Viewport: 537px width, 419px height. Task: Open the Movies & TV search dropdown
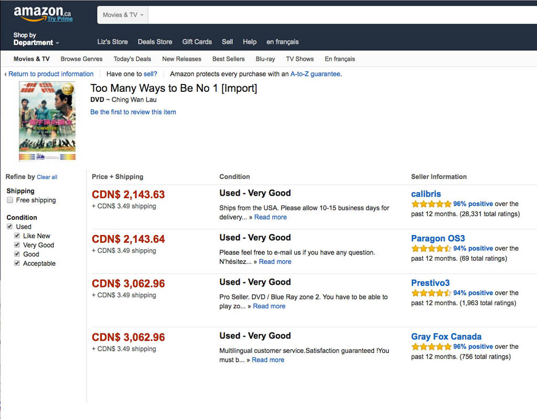(x=123, y=15)
